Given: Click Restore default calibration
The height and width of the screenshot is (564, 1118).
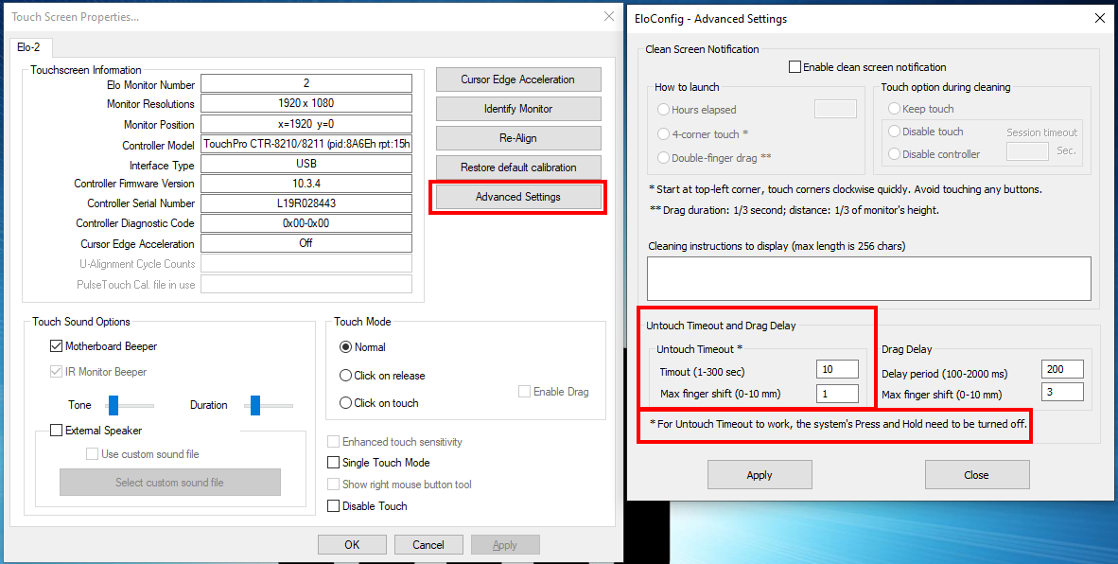Looking at the screenshot, I should click(x=518, y=167).
